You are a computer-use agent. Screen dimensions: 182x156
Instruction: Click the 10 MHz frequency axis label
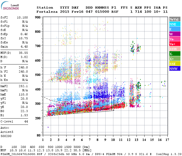113,140
